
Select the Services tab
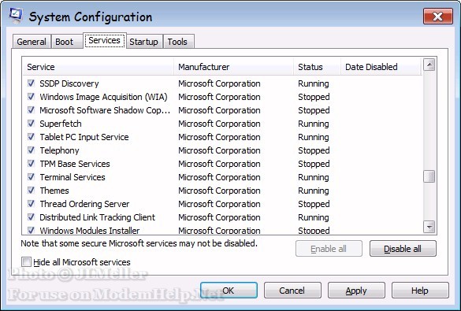click(104, 40)
